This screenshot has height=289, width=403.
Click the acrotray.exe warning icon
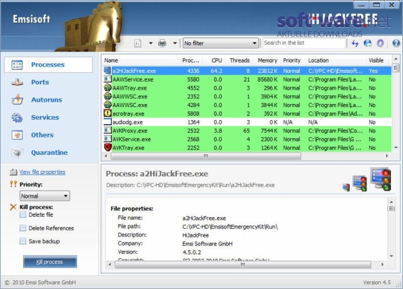(x=108, y=113)
